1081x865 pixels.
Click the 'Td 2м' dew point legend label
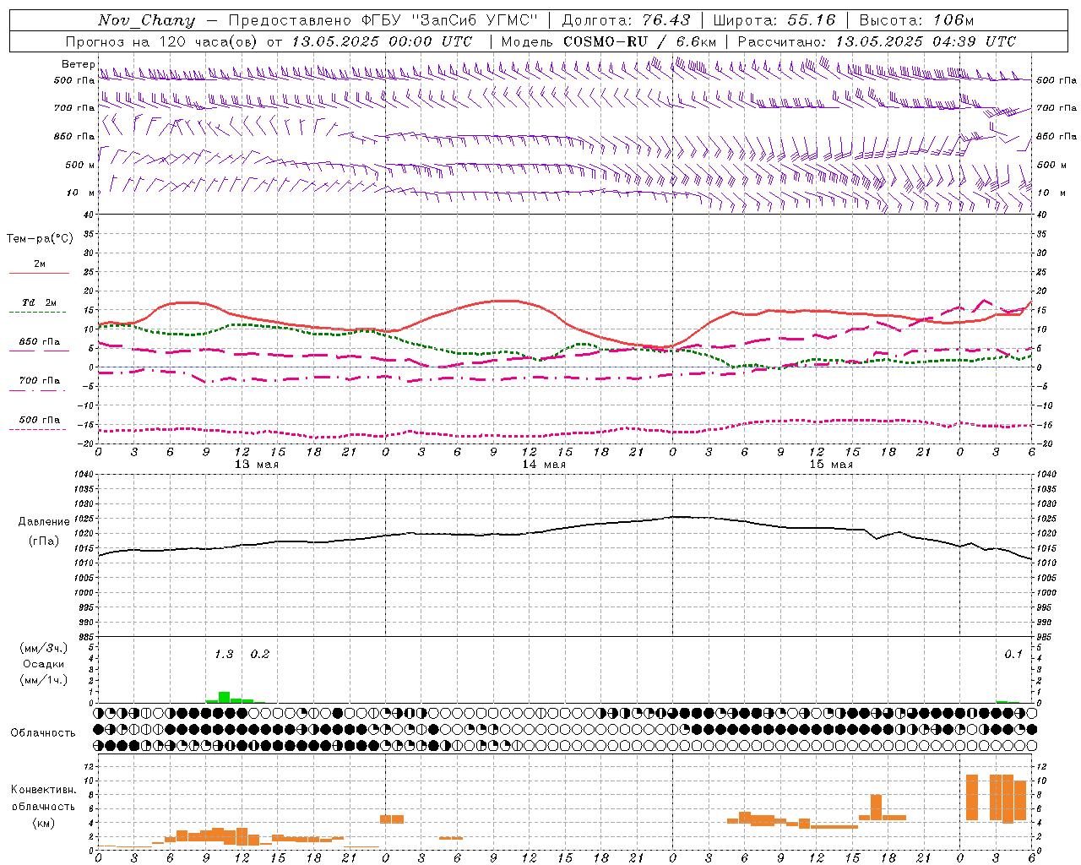(x=39, y=302)
